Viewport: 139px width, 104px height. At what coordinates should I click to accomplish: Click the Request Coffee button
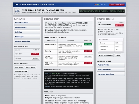click(x=21, y=71)
